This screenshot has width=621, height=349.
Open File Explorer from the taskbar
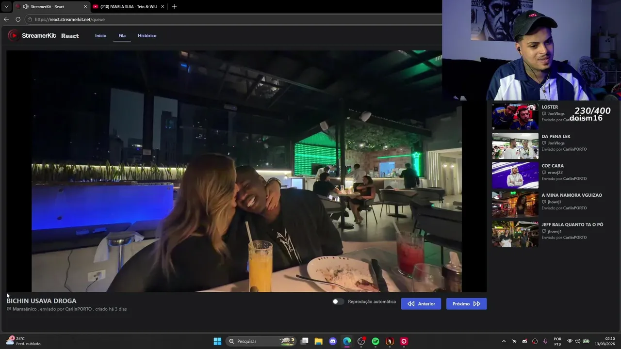[319, 341]
